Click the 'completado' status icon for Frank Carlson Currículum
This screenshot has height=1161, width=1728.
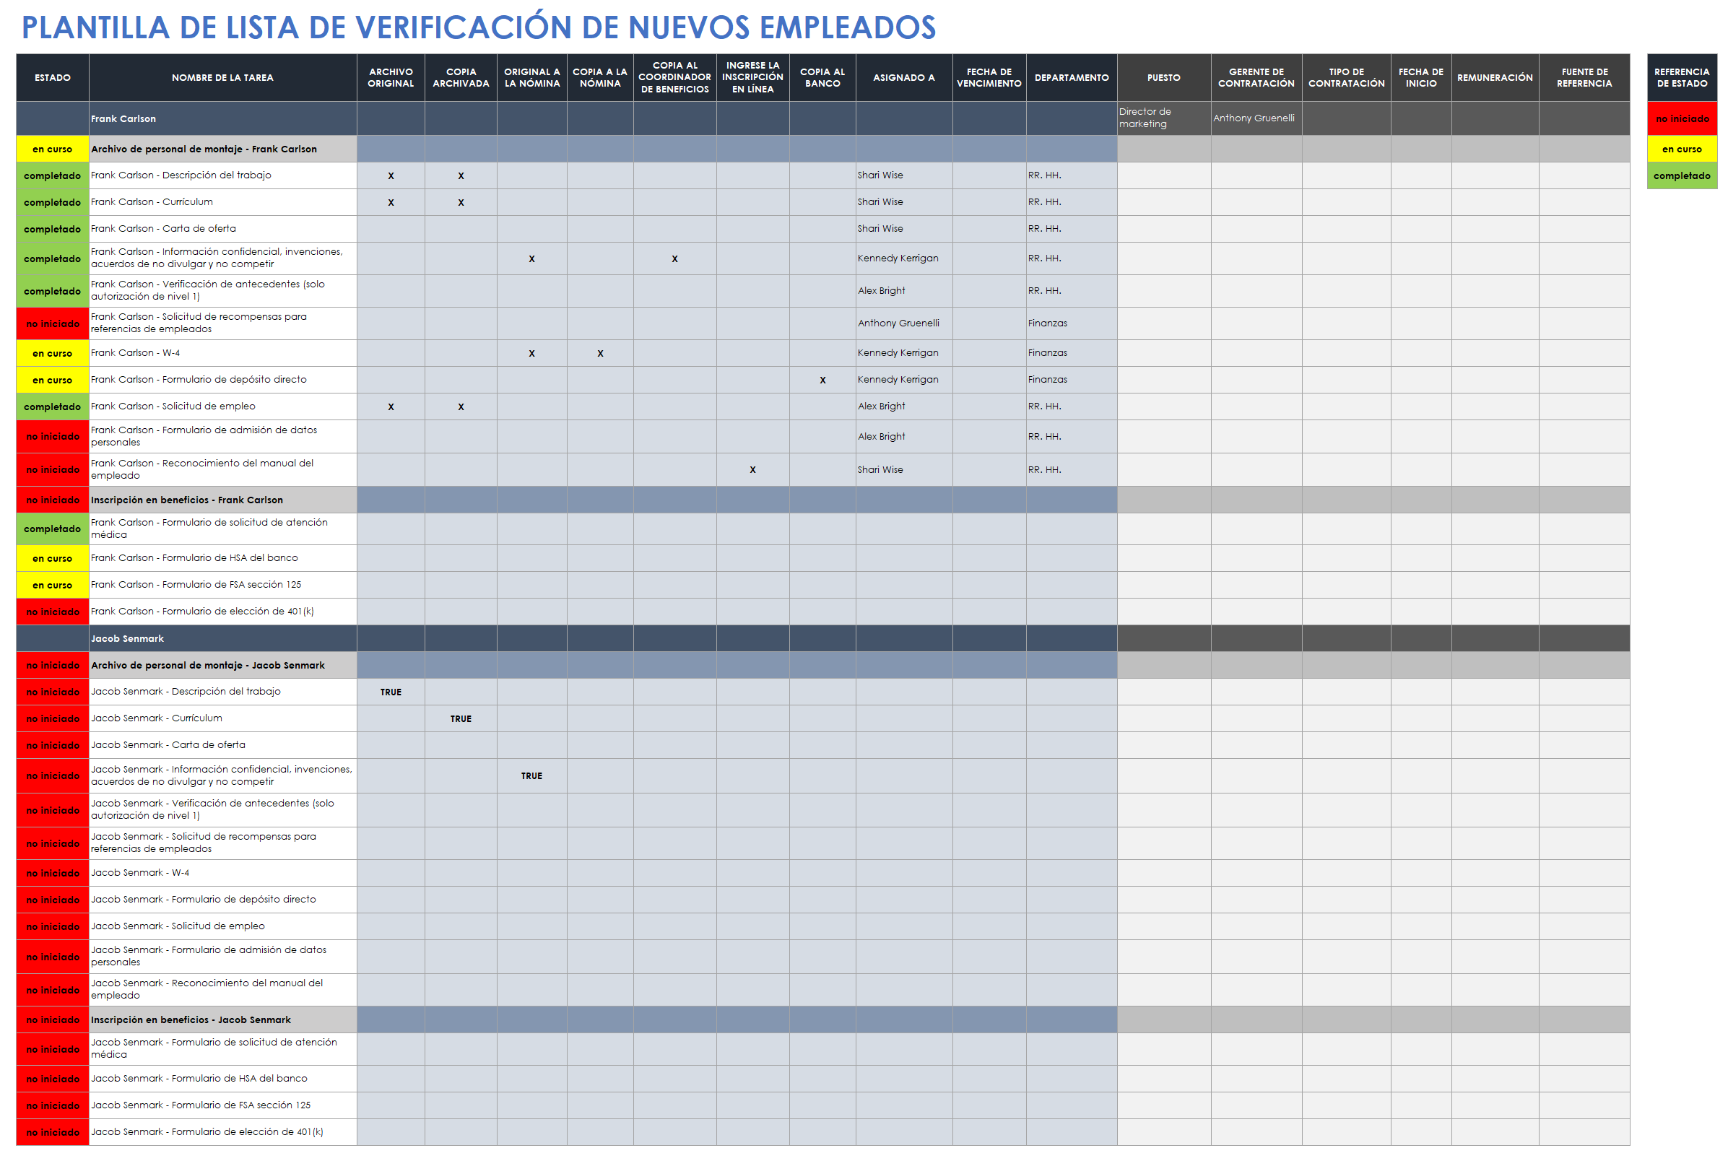coord(48,201)
